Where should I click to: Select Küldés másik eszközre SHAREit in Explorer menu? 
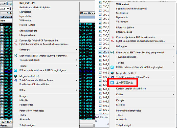coord(140,67)
